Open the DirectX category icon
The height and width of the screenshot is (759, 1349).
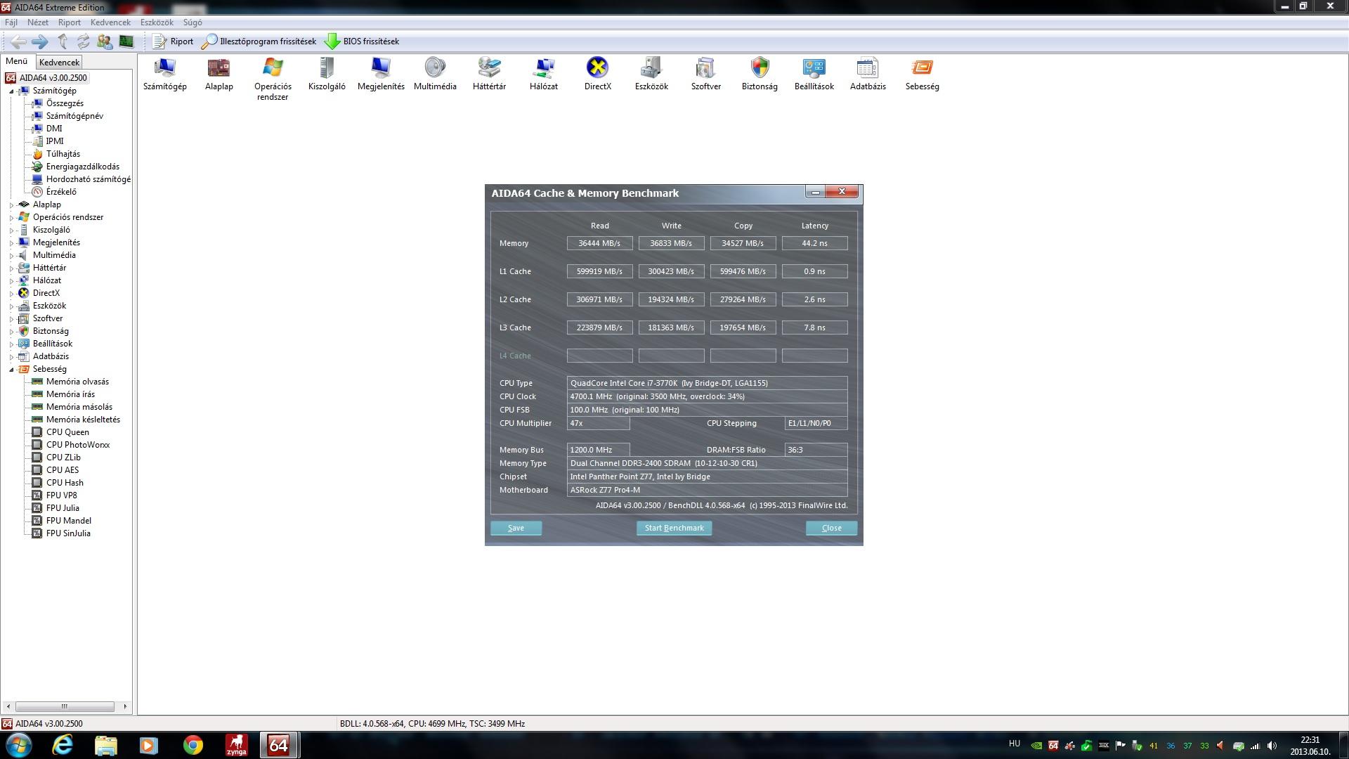[598, 74]
